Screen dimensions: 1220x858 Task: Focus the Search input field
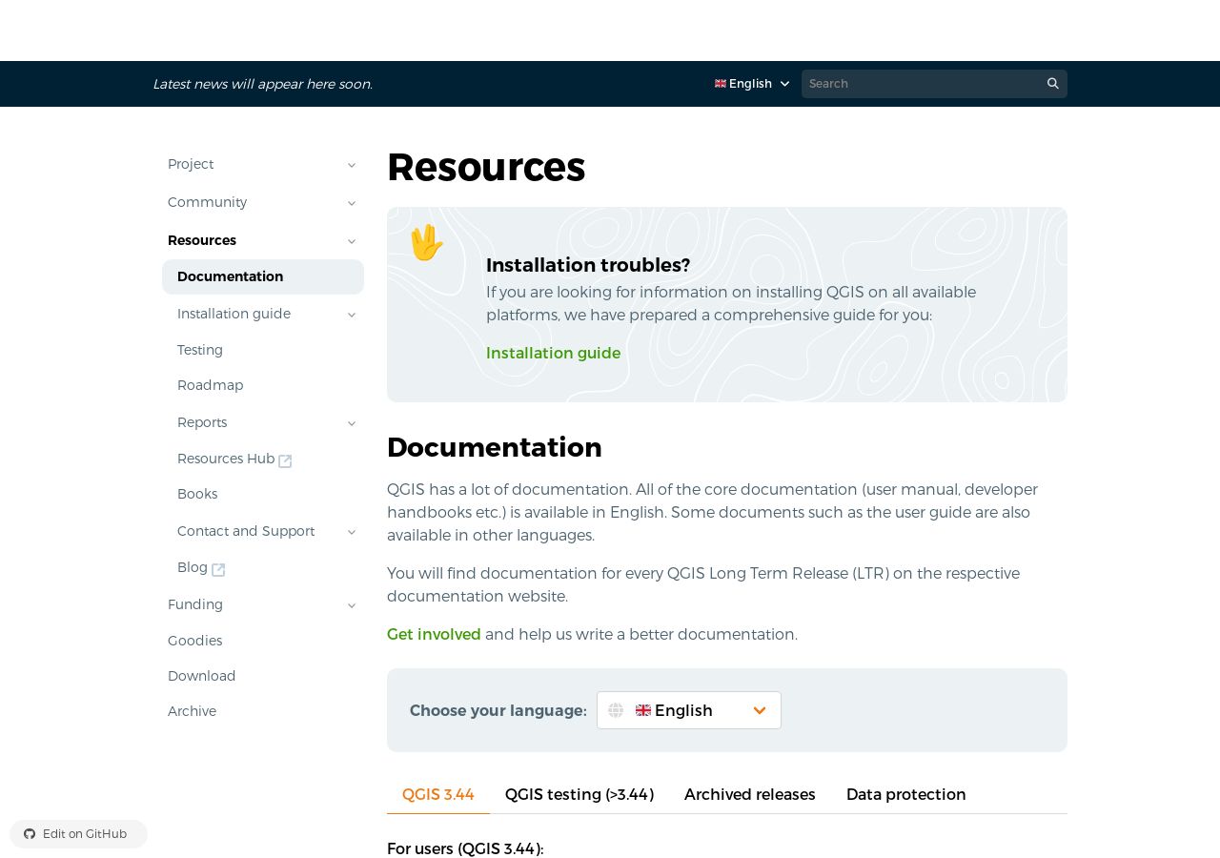point(921,84)
